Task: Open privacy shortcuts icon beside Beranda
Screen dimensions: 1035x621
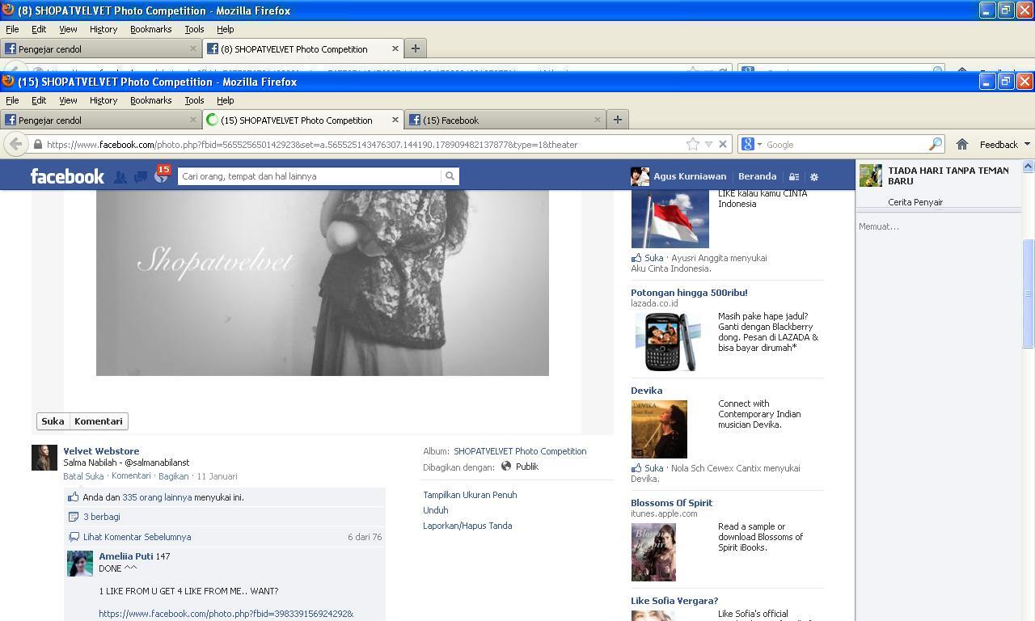Action: pos(794,177)
